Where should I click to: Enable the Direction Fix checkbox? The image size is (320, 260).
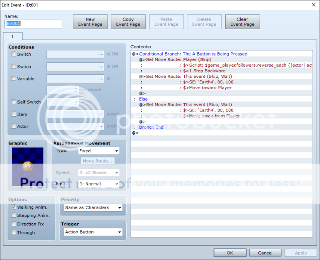click(14, 224)
